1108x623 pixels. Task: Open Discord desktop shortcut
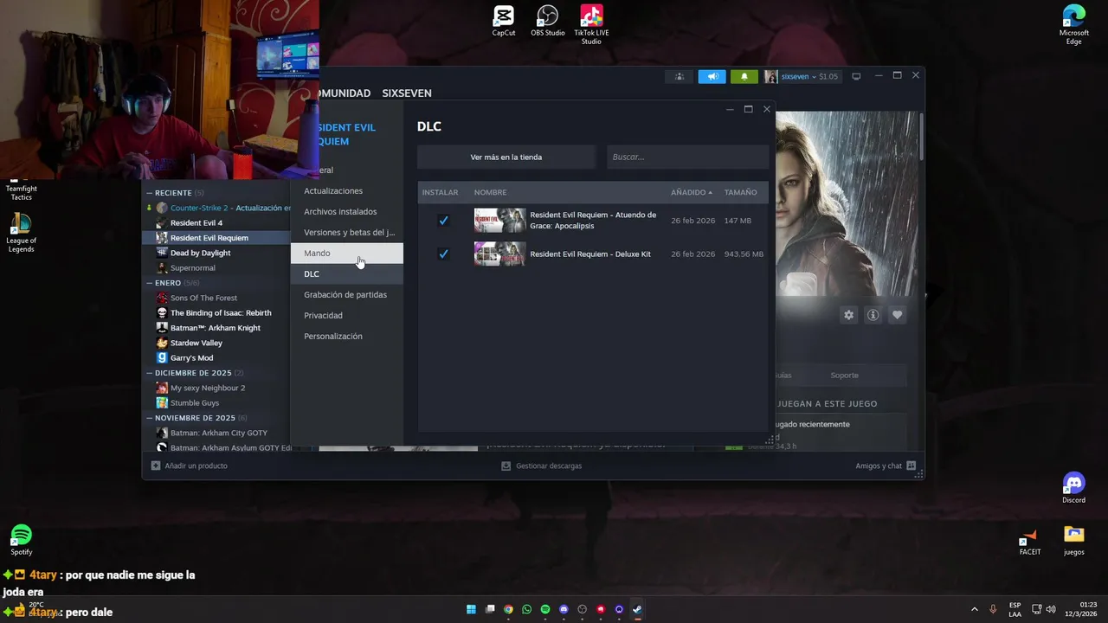coord(1073,488)
